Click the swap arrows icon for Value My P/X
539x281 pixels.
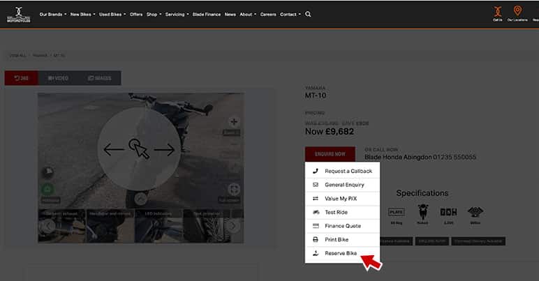315,198
